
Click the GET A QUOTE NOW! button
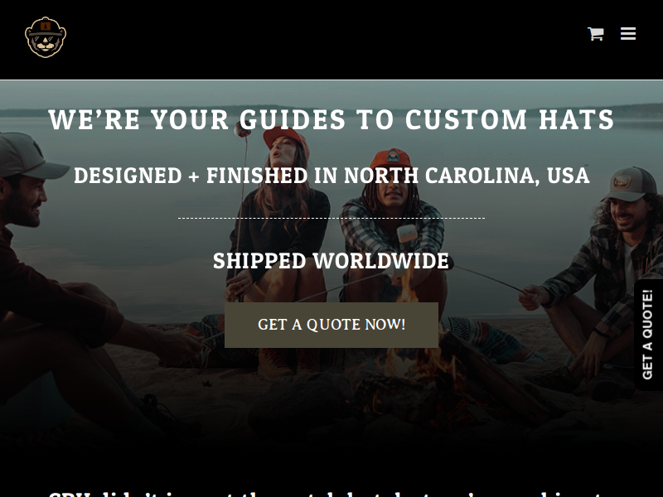pos(331,325)
